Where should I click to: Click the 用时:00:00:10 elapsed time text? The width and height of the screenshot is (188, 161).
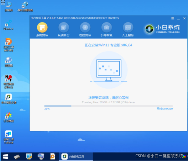click(x=165, y=109)
